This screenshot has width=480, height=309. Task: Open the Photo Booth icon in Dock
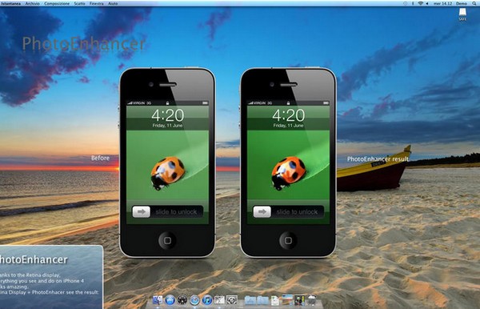(x=219, y=300)
